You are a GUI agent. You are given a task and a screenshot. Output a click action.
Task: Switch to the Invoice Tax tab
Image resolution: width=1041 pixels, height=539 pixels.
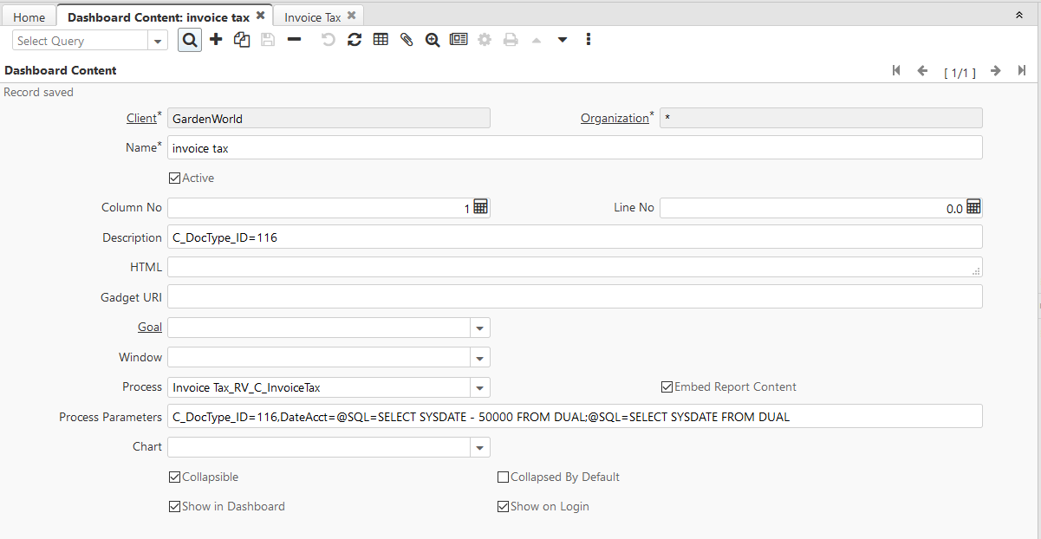pos(312,15)
